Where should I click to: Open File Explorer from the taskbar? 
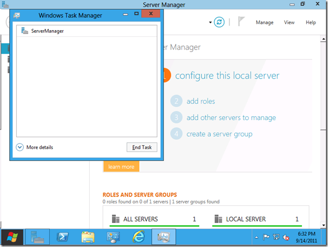88,237
